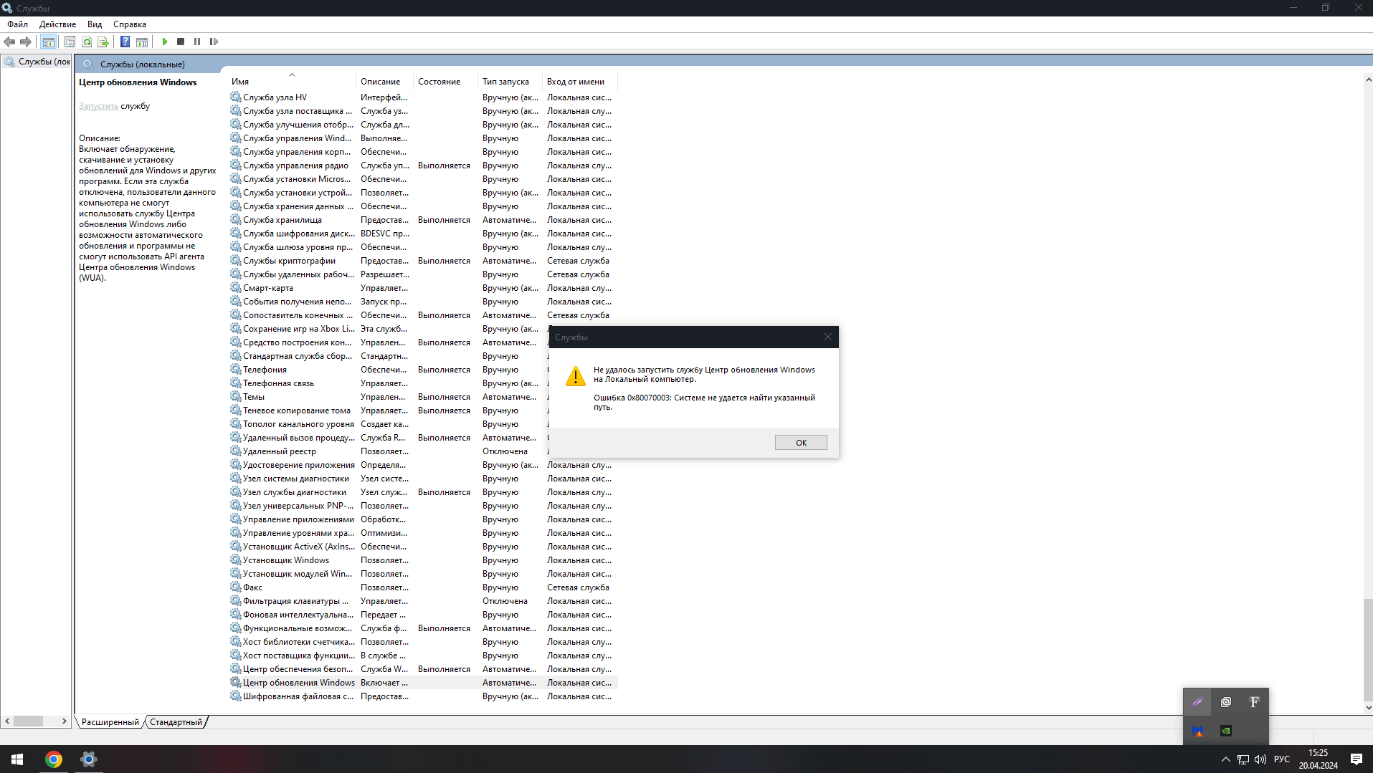Viewport: 1373px width, 773px height.
Task: Select Службы (лок tree node
Action: pyautogui.click(x=37, y=62)
